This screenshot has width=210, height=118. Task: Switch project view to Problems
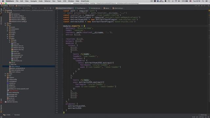tap(26, 8)
